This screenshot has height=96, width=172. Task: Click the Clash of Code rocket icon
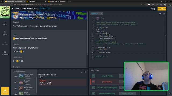pos(12,9)
